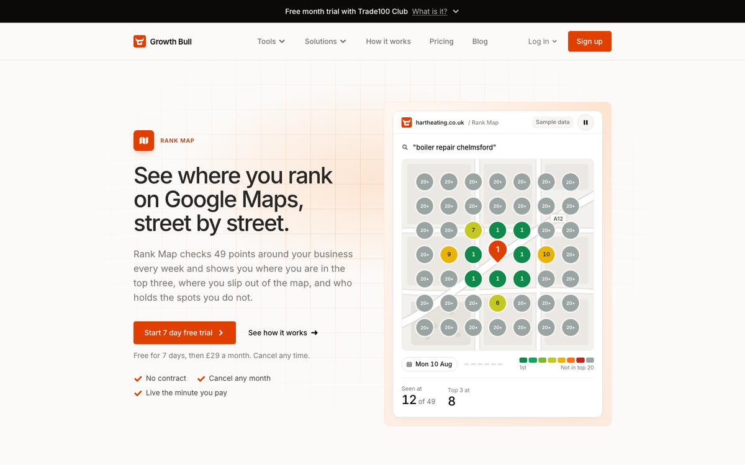Viewport: 745px width, 465px height.
Task: Open the Tools dropdown menu
Action: 271,42
